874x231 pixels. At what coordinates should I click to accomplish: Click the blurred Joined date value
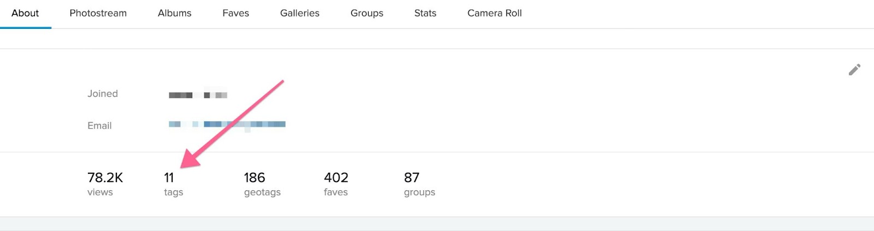(198, 94)
